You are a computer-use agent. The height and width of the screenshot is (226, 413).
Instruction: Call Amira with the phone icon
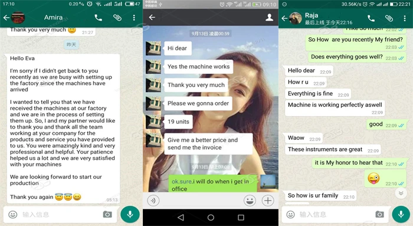coord(99,18)
